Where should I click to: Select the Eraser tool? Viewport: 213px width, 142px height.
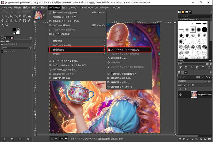coord(11,21)
